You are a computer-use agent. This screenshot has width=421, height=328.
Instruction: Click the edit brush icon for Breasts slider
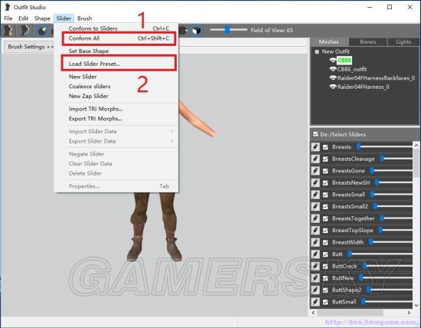(315, 147)
